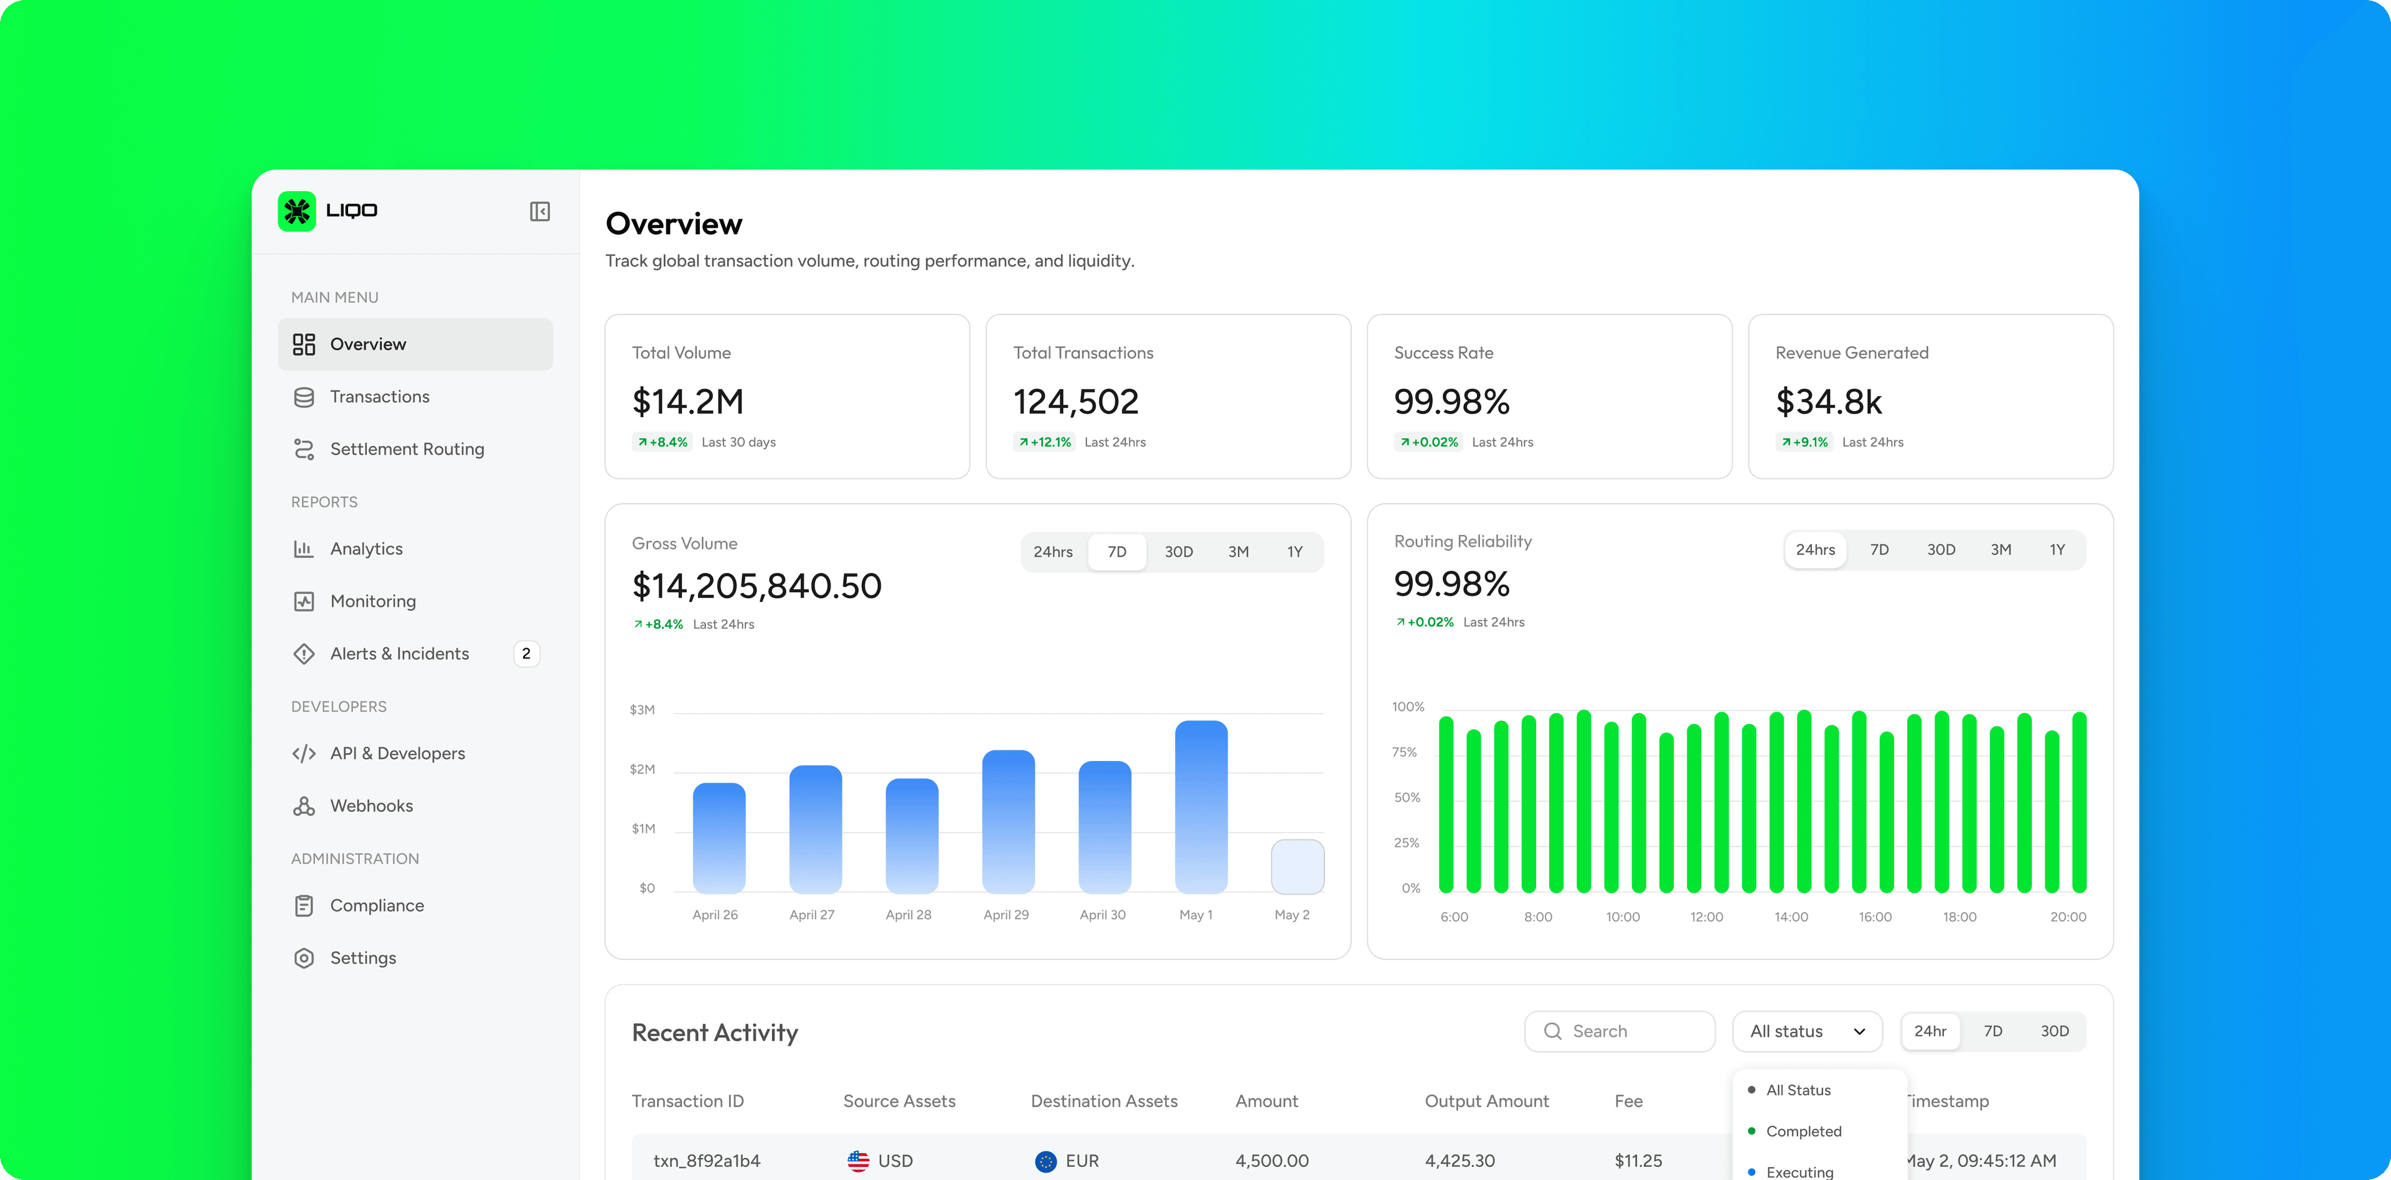
Task: Open Alerts & Incidents
Action: [415, 654]
